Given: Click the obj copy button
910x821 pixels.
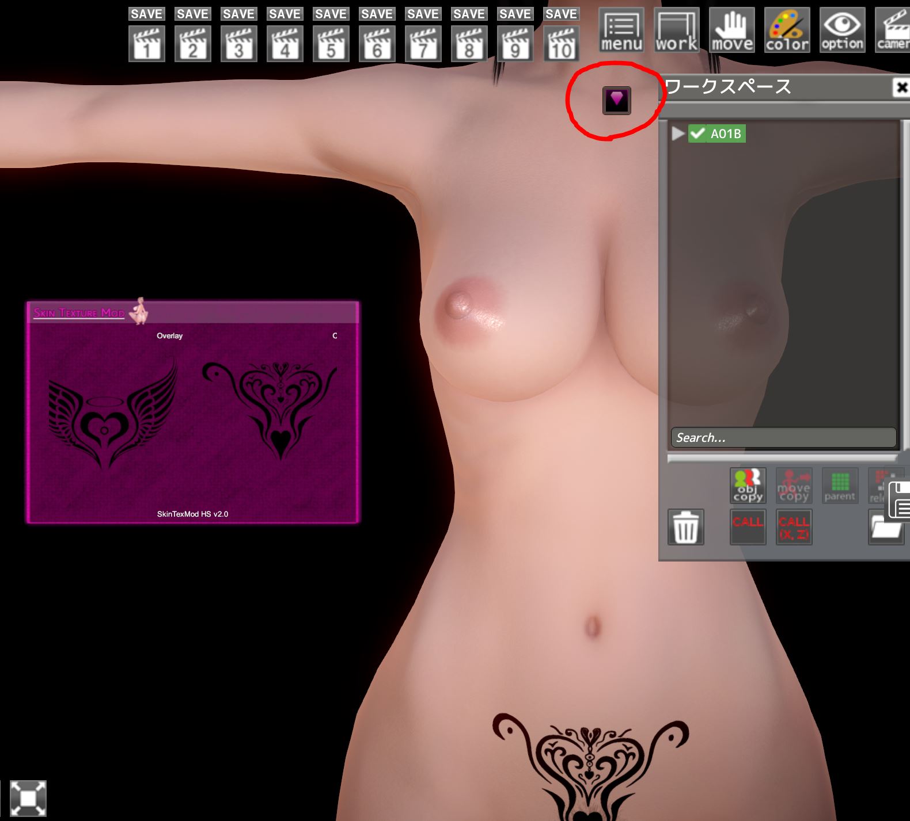Looking at the screenshot, I should pyautogui.click(x=748, y=486).
